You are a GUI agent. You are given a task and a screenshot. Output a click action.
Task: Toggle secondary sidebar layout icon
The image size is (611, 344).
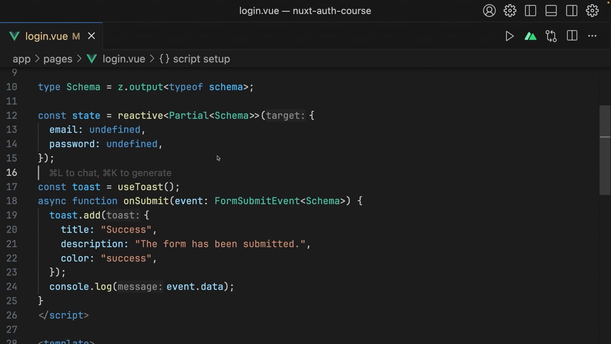point(571,11)
